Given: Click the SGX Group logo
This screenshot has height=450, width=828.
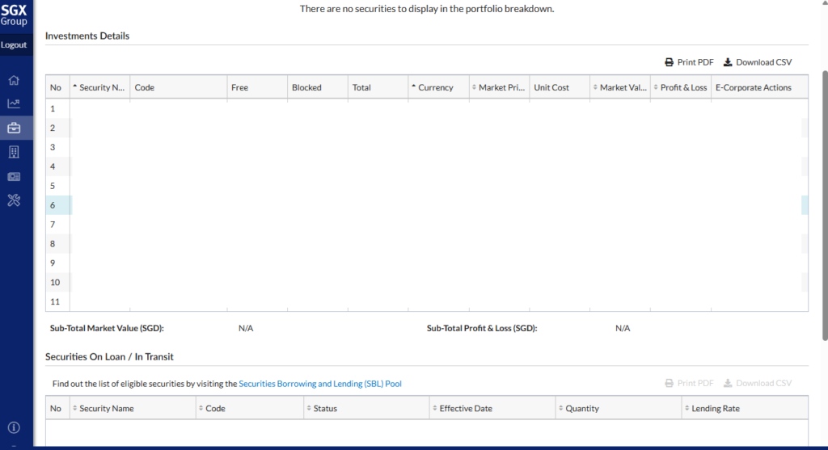Looking at the screenshot, I should [14, 15].
